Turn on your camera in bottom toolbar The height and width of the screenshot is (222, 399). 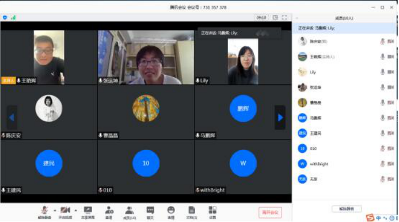coord(65,213)
